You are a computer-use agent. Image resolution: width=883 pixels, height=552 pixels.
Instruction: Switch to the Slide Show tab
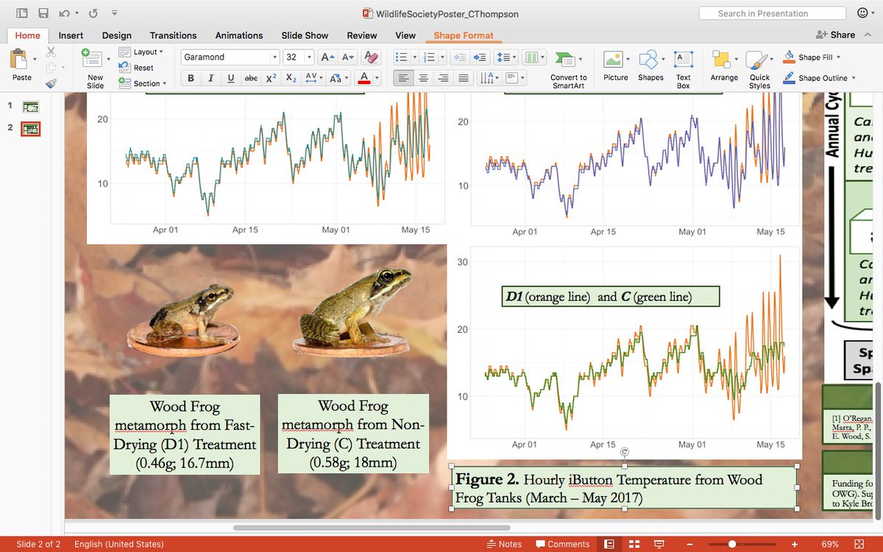[x=305, y=35]
